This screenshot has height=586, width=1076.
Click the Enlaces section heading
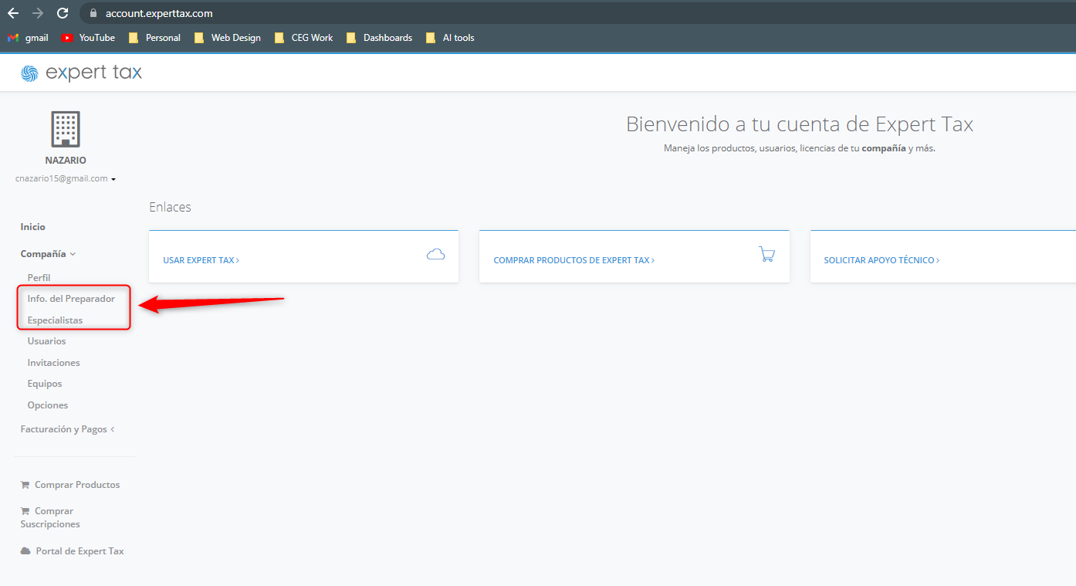point(170,207)
